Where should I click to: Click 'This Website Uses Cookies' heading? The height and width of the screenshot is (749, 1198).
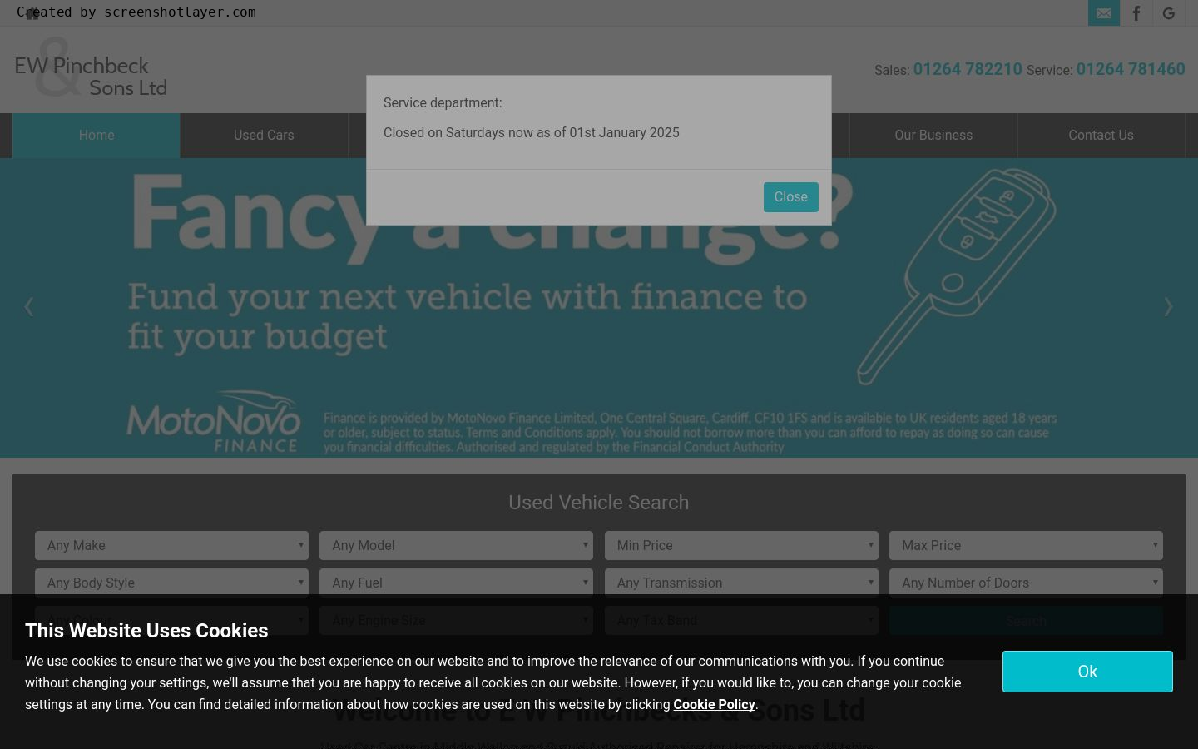[146, 631]
